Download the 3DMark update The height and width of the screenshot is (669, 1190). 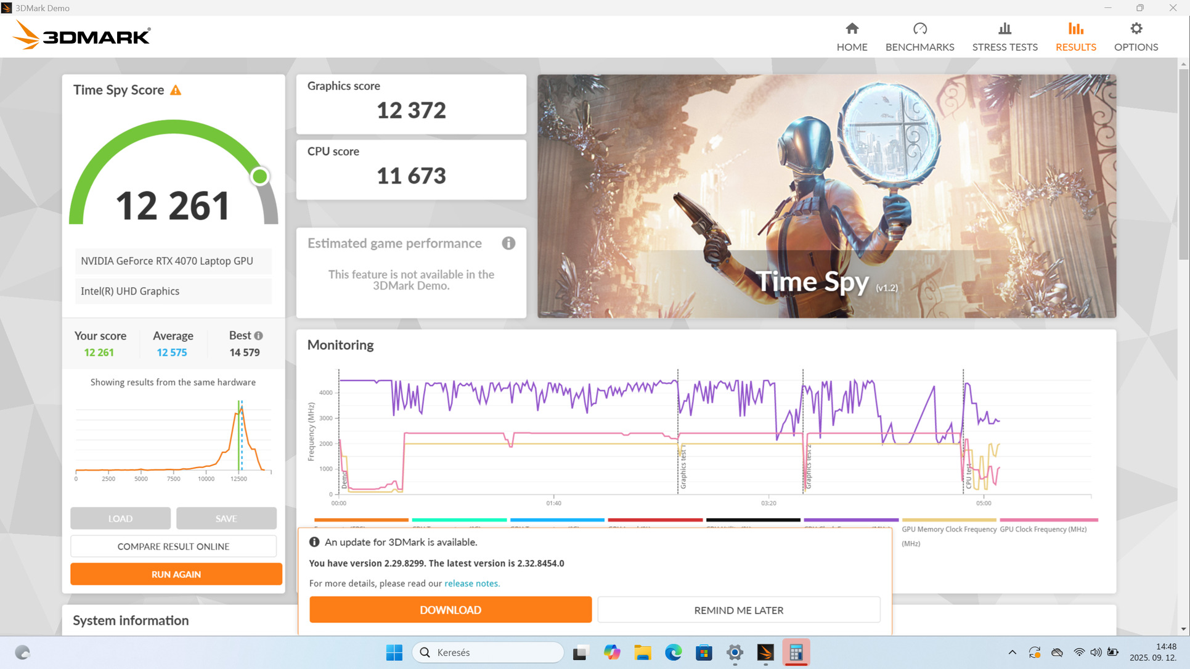click(x=450, y=610)
